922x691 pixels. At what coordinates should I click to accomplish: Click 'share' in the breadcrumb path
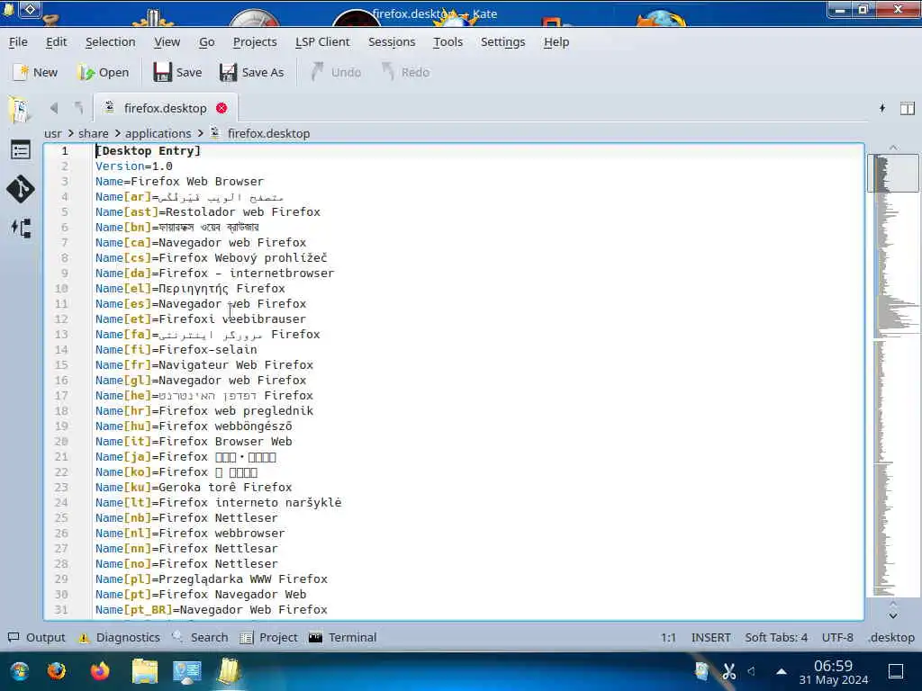coord(94,133)
